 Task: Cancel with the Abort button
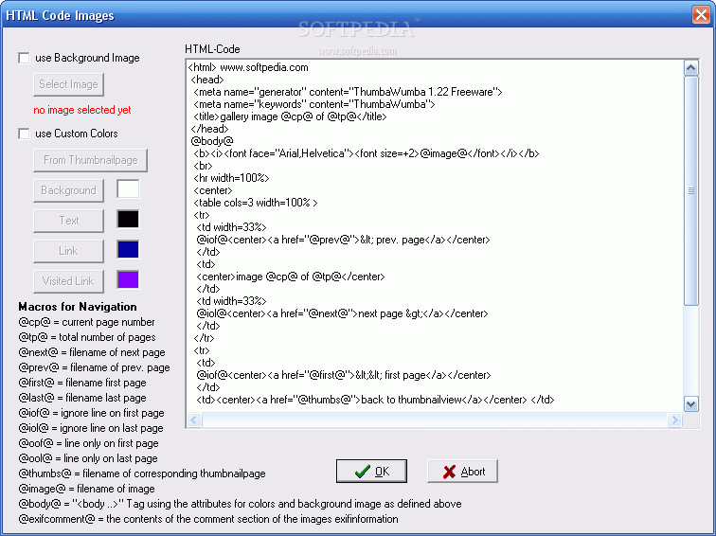(x=462, y=472)
